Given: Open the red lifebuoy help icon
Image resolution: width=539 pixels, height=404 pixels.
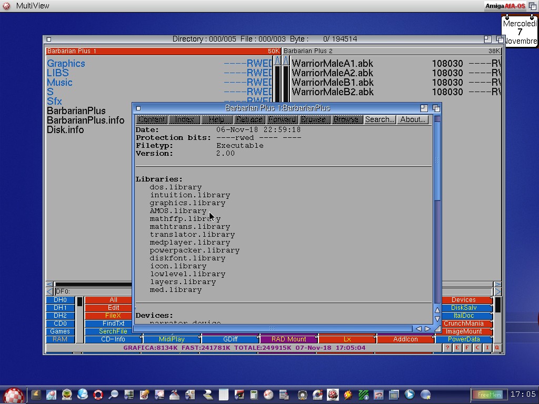Looking at the screenshot, I should point(98,395).
